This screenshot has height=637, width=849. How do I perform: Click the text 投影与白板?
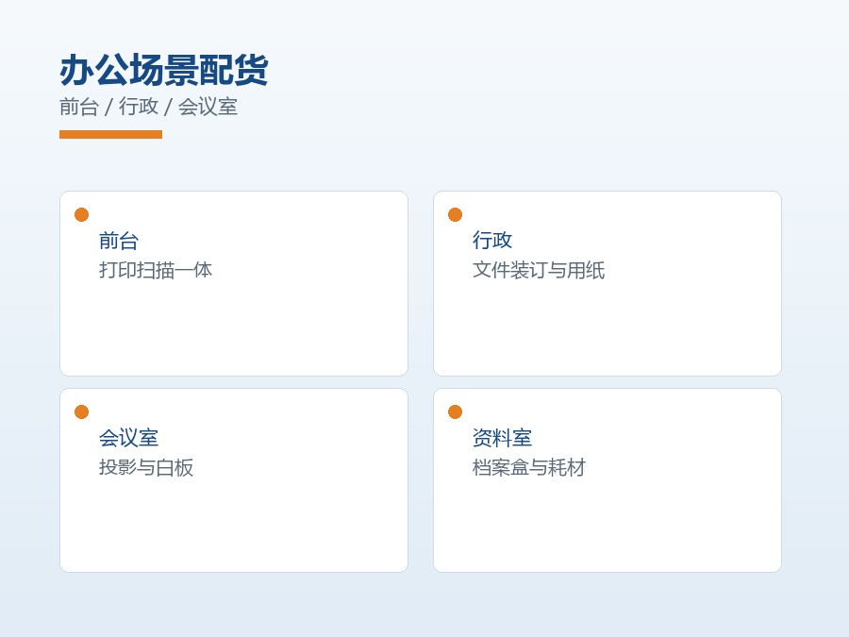145,467
